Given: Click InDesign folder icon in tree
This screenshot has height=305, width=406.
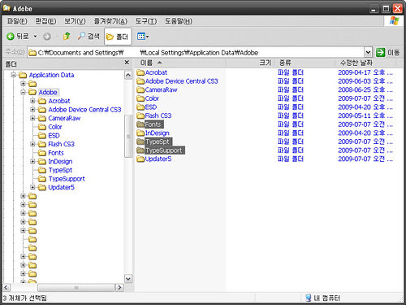Looking at the screenshot, I should pyautogui.click(x=42, y=161).
